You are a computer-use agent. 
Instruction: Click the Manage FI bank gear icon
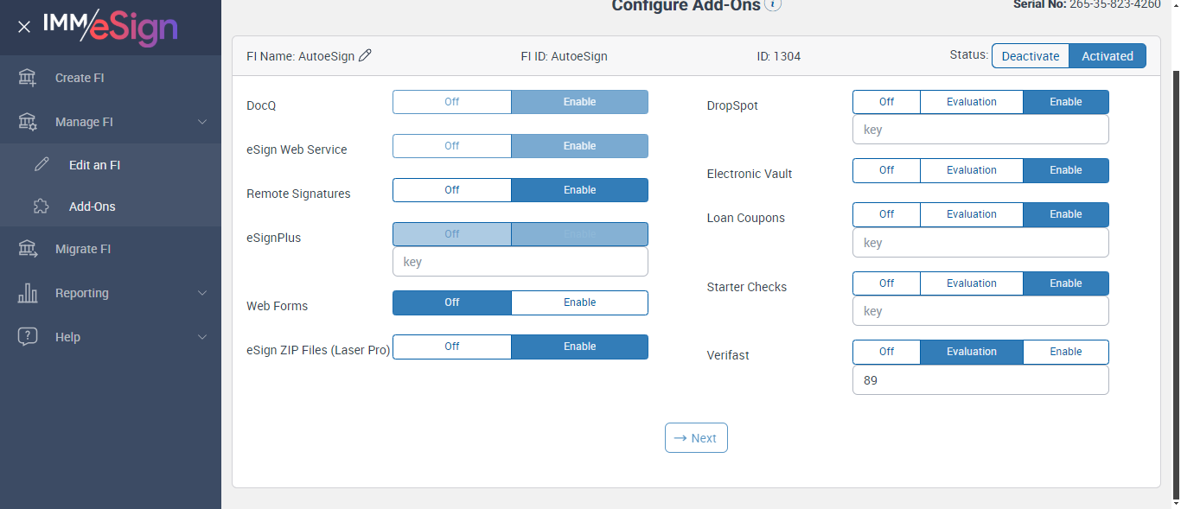pos(28,122)
